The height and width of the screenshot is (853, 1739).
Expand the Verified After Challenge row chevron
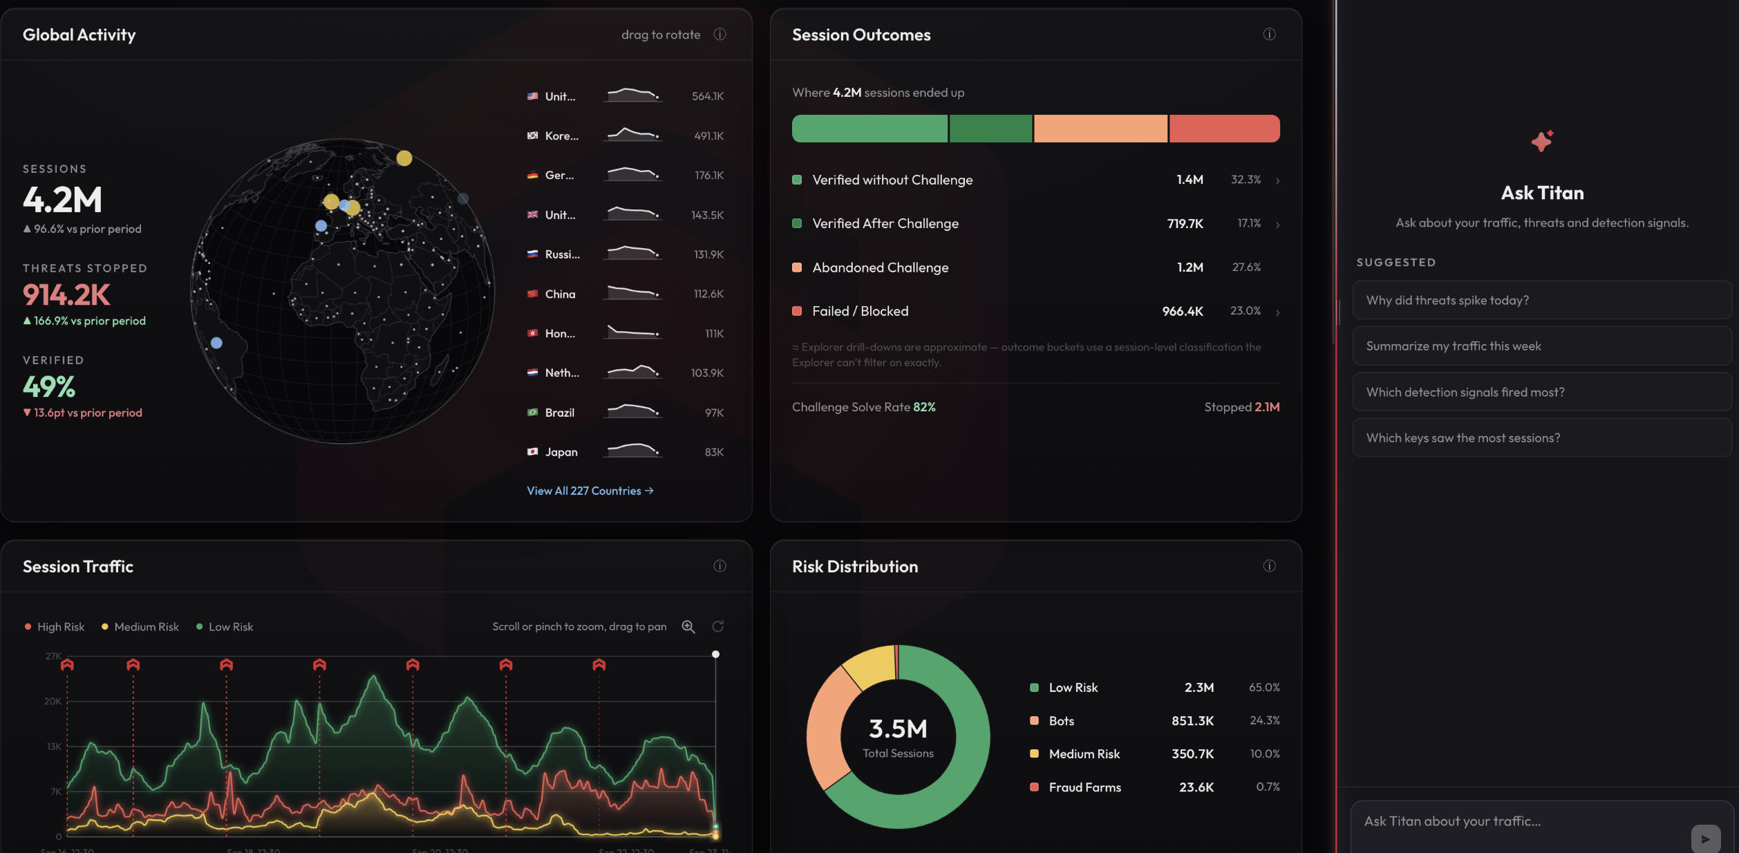click(x=1277, y=225)
